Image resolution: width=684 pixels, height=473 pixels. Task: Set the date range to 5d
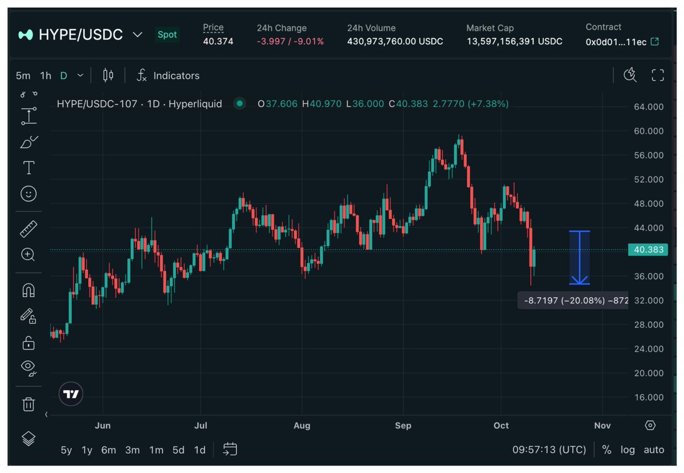pos(178,450)
